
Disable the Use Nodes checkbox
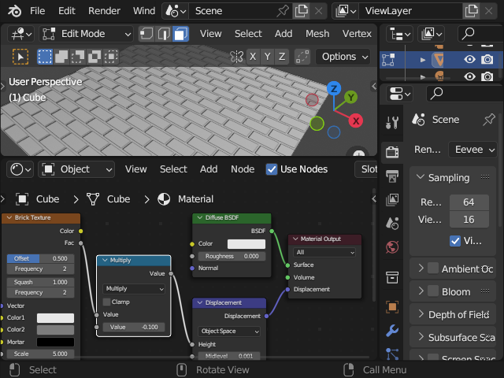tap(272, 169)
